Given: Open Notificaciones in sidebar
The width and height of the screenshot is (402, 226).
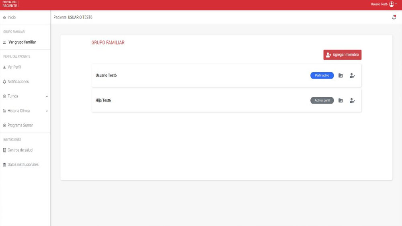Looking at the screenshot, I should pyautogui.click(x=18, y=82).
